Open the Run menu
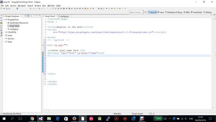The height and width of the screenshot is (122, 216). (44, 6)
